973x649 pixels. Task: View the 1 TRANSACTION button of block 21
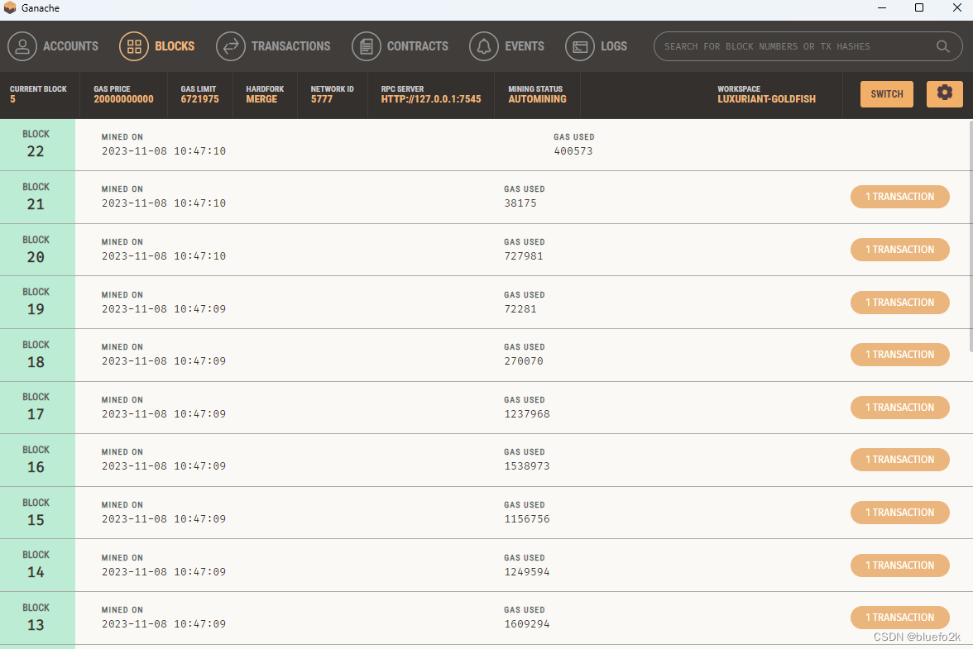pos(900,197)
